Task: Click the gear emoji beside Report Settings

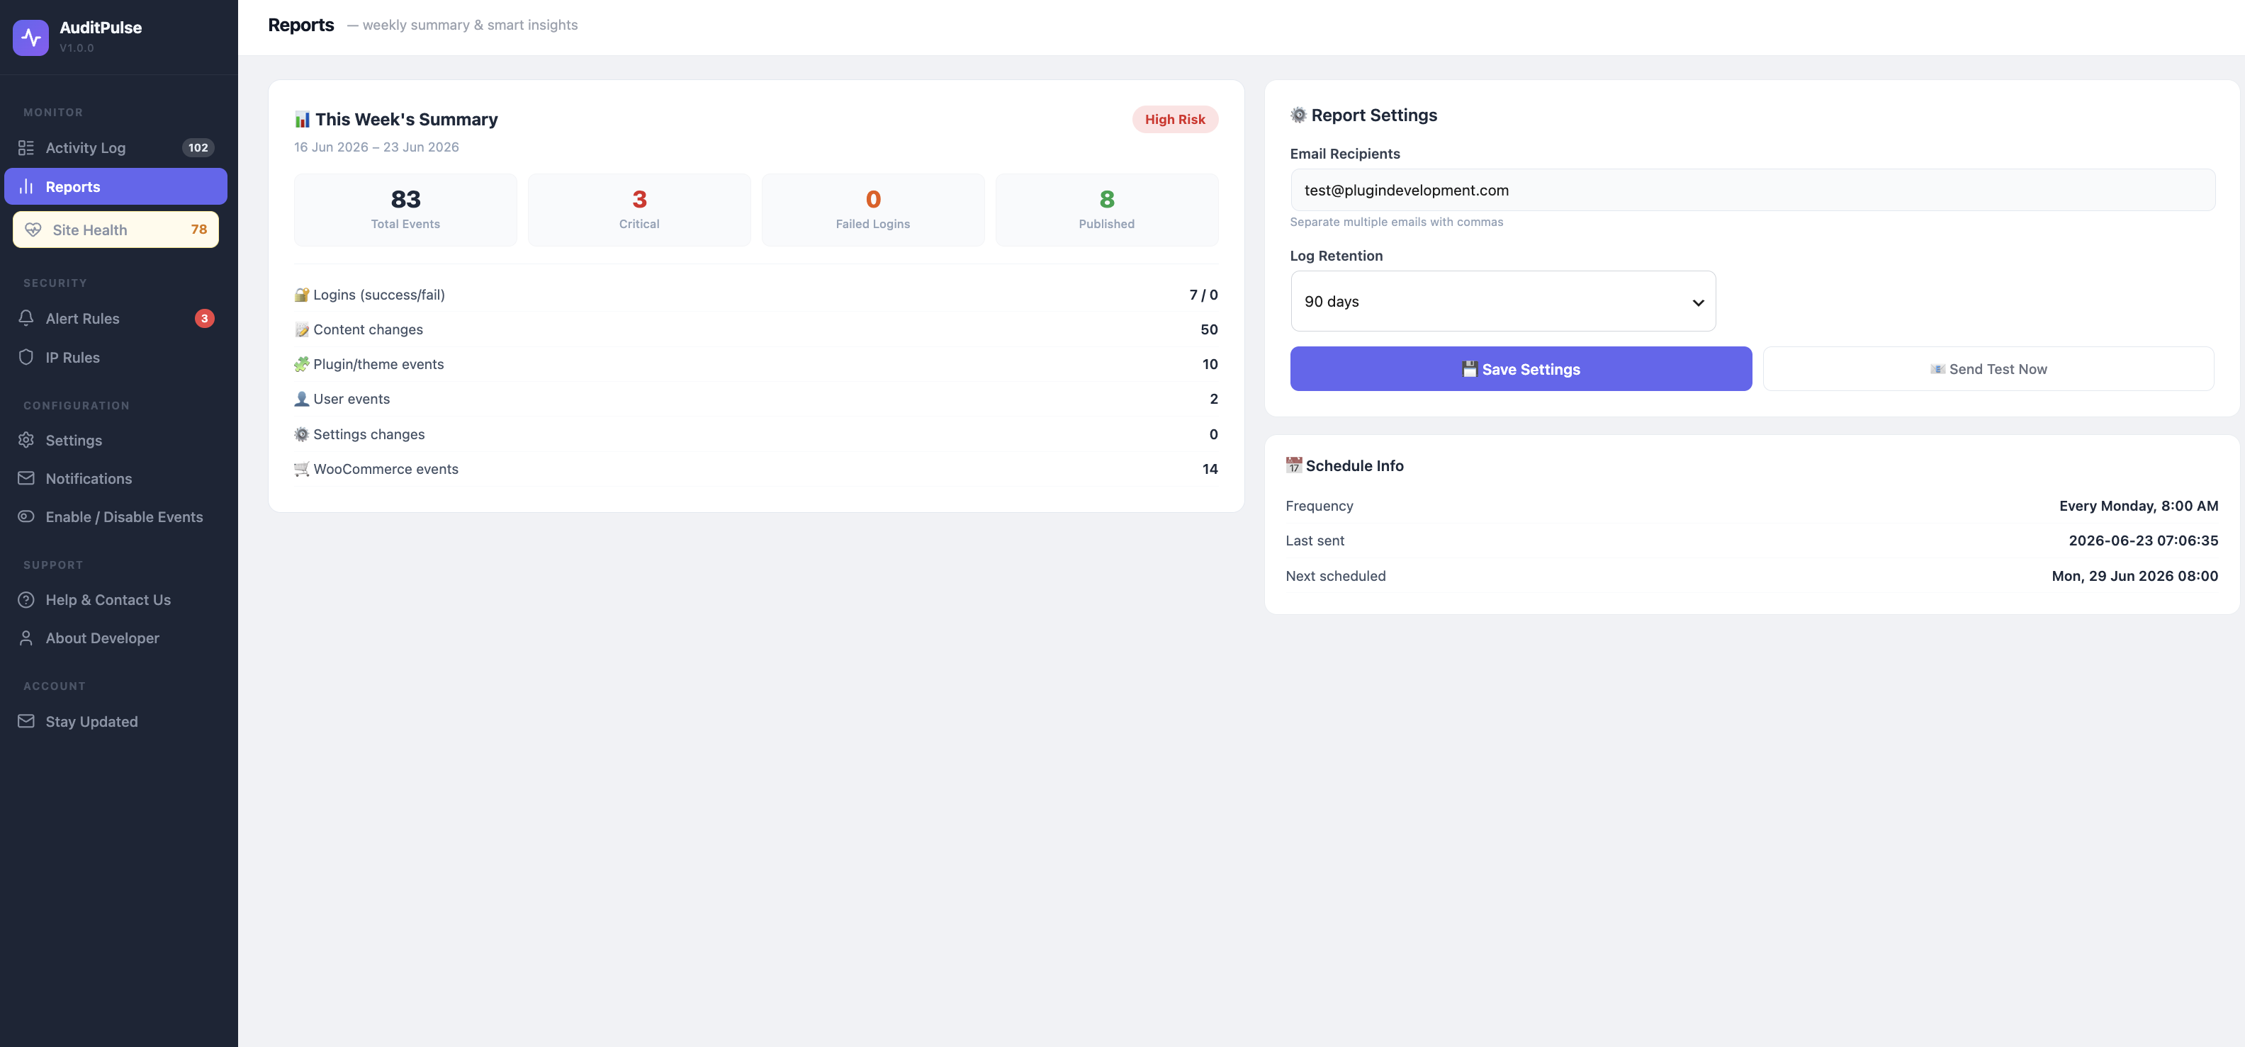Action: coord(1298,115)
